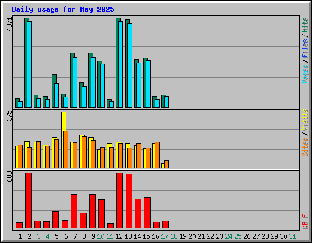Click day 20 on the x-axis

coord(192,236)
